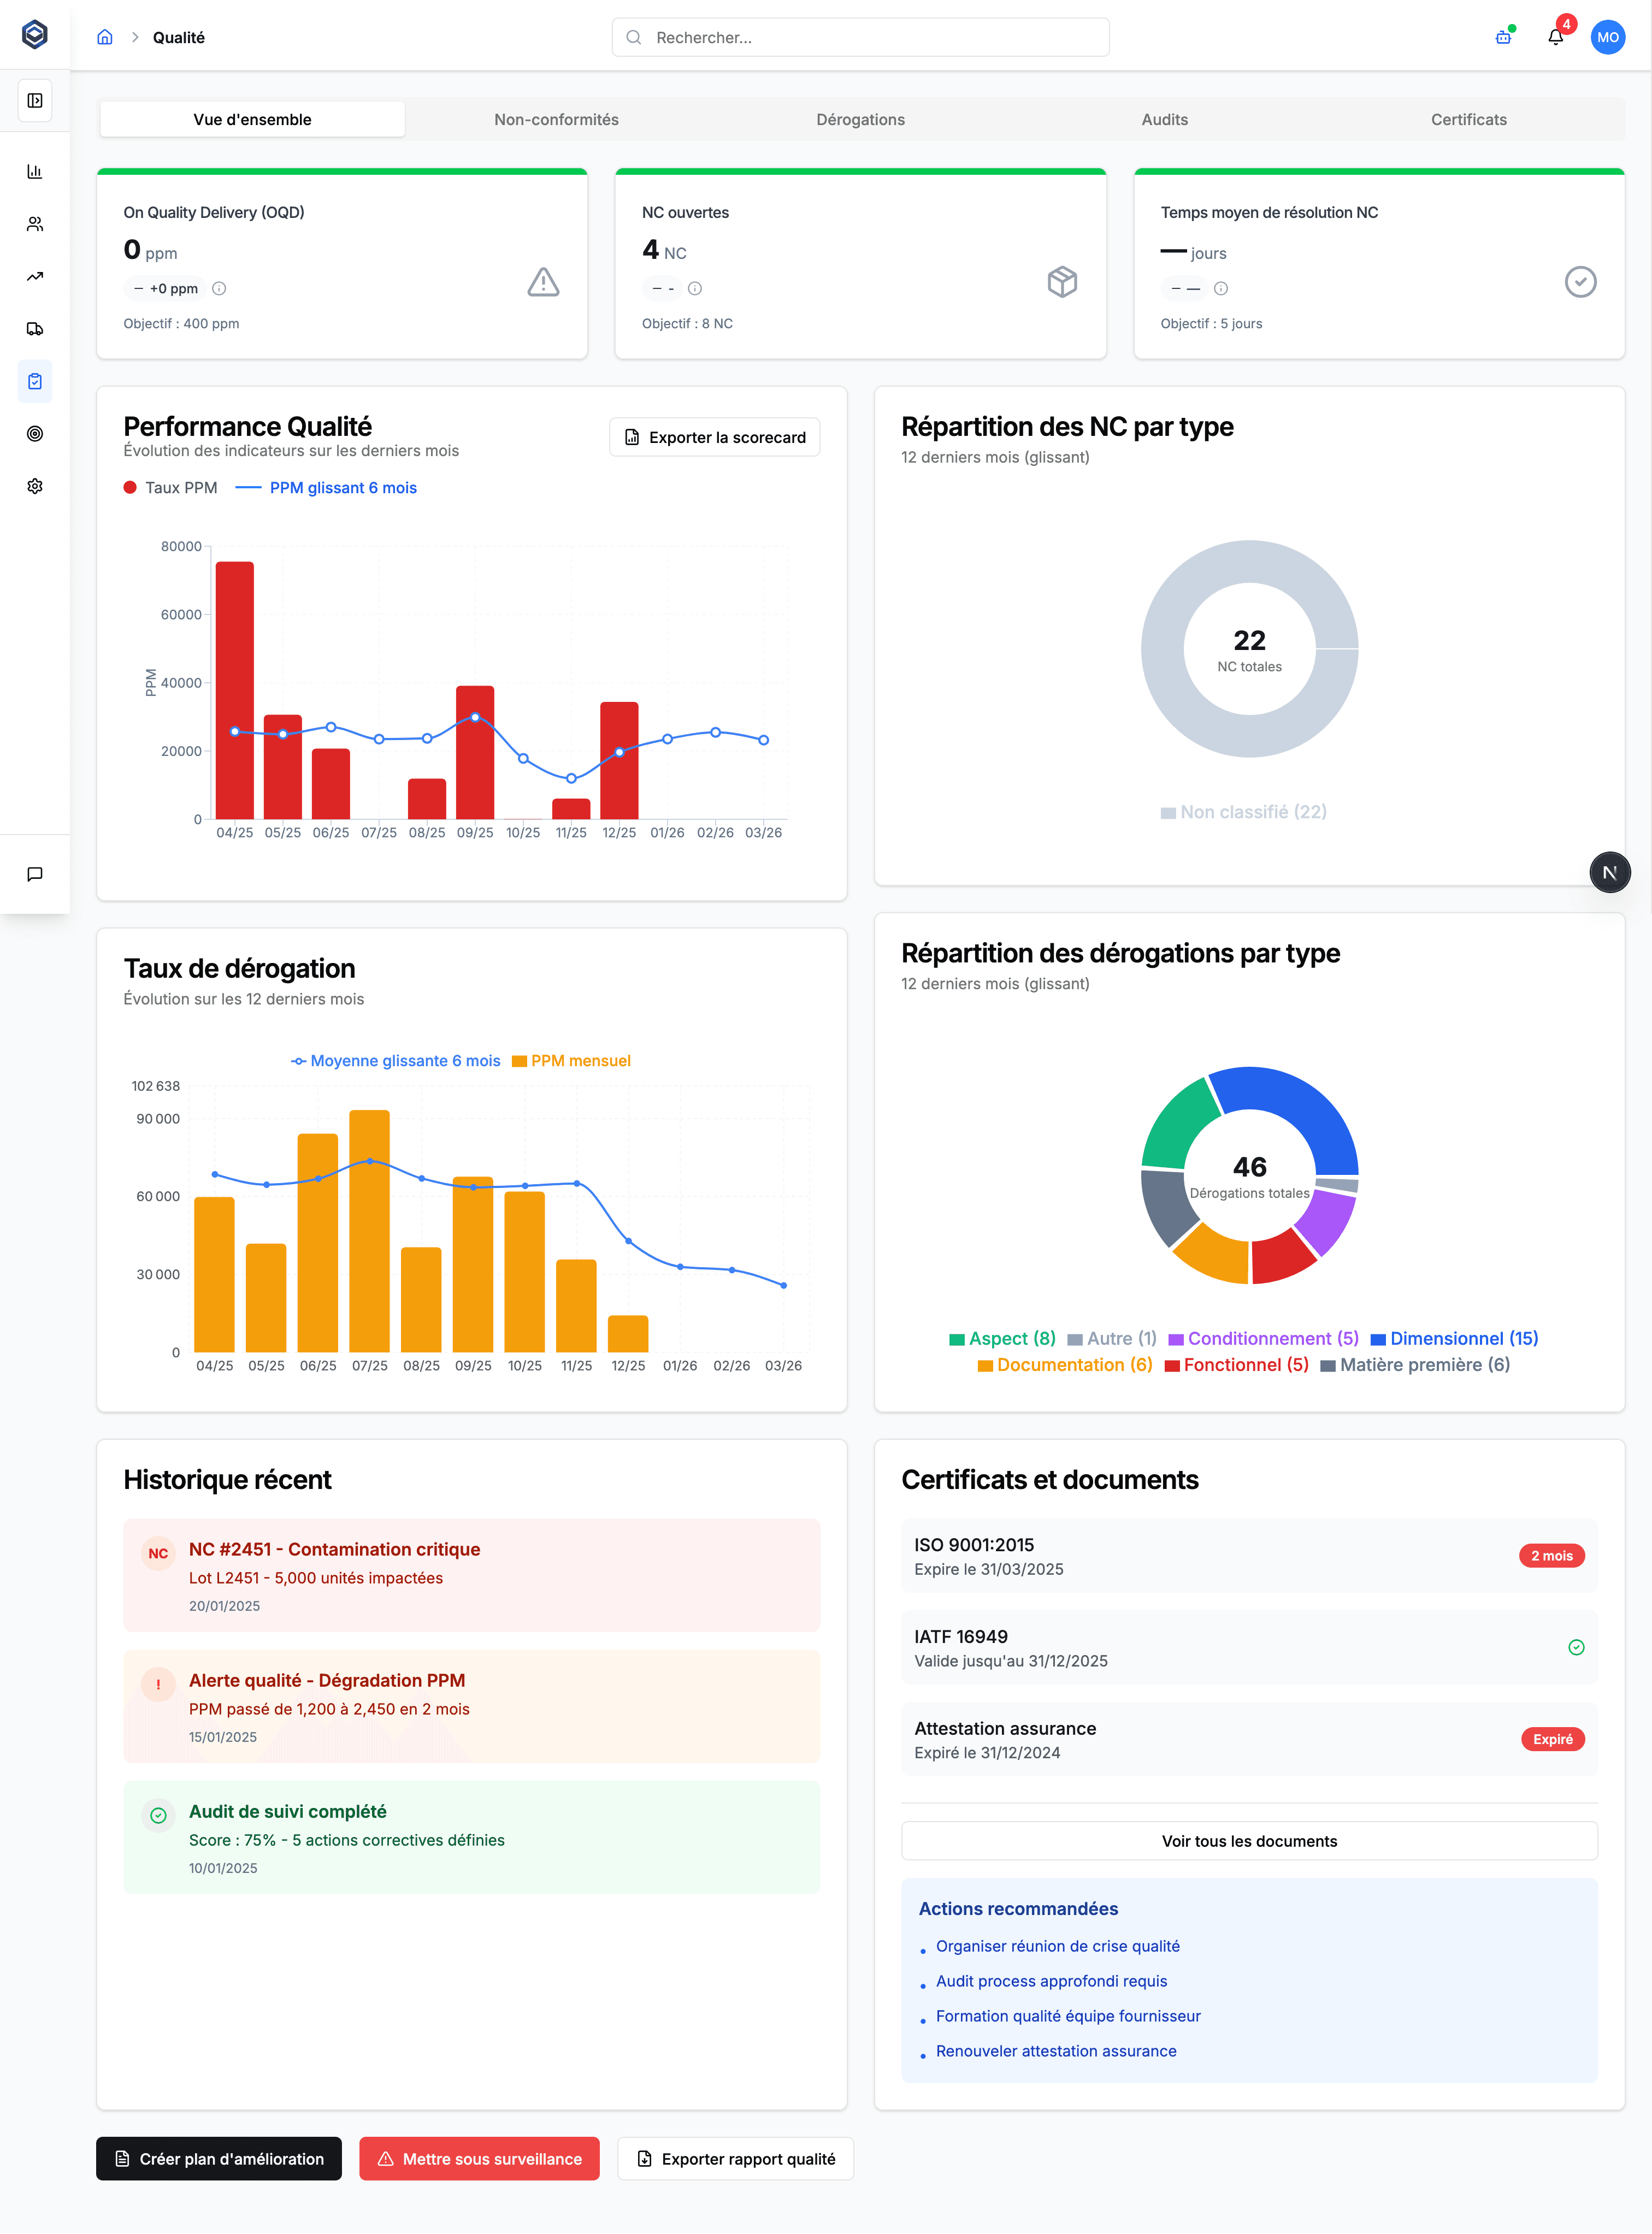
Task: Toggle the Taux PPM legend series
Action: click(x=171, y=488)
